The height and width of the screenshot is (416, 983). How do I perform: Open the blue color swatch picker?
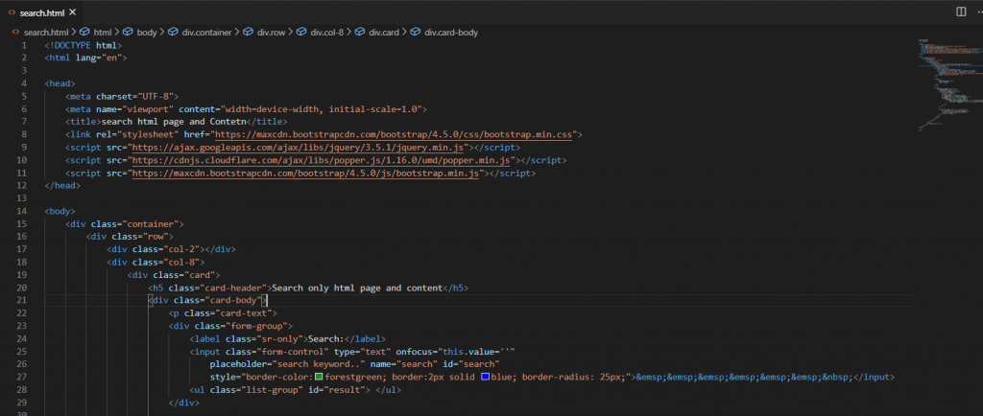tap(486, 377)
